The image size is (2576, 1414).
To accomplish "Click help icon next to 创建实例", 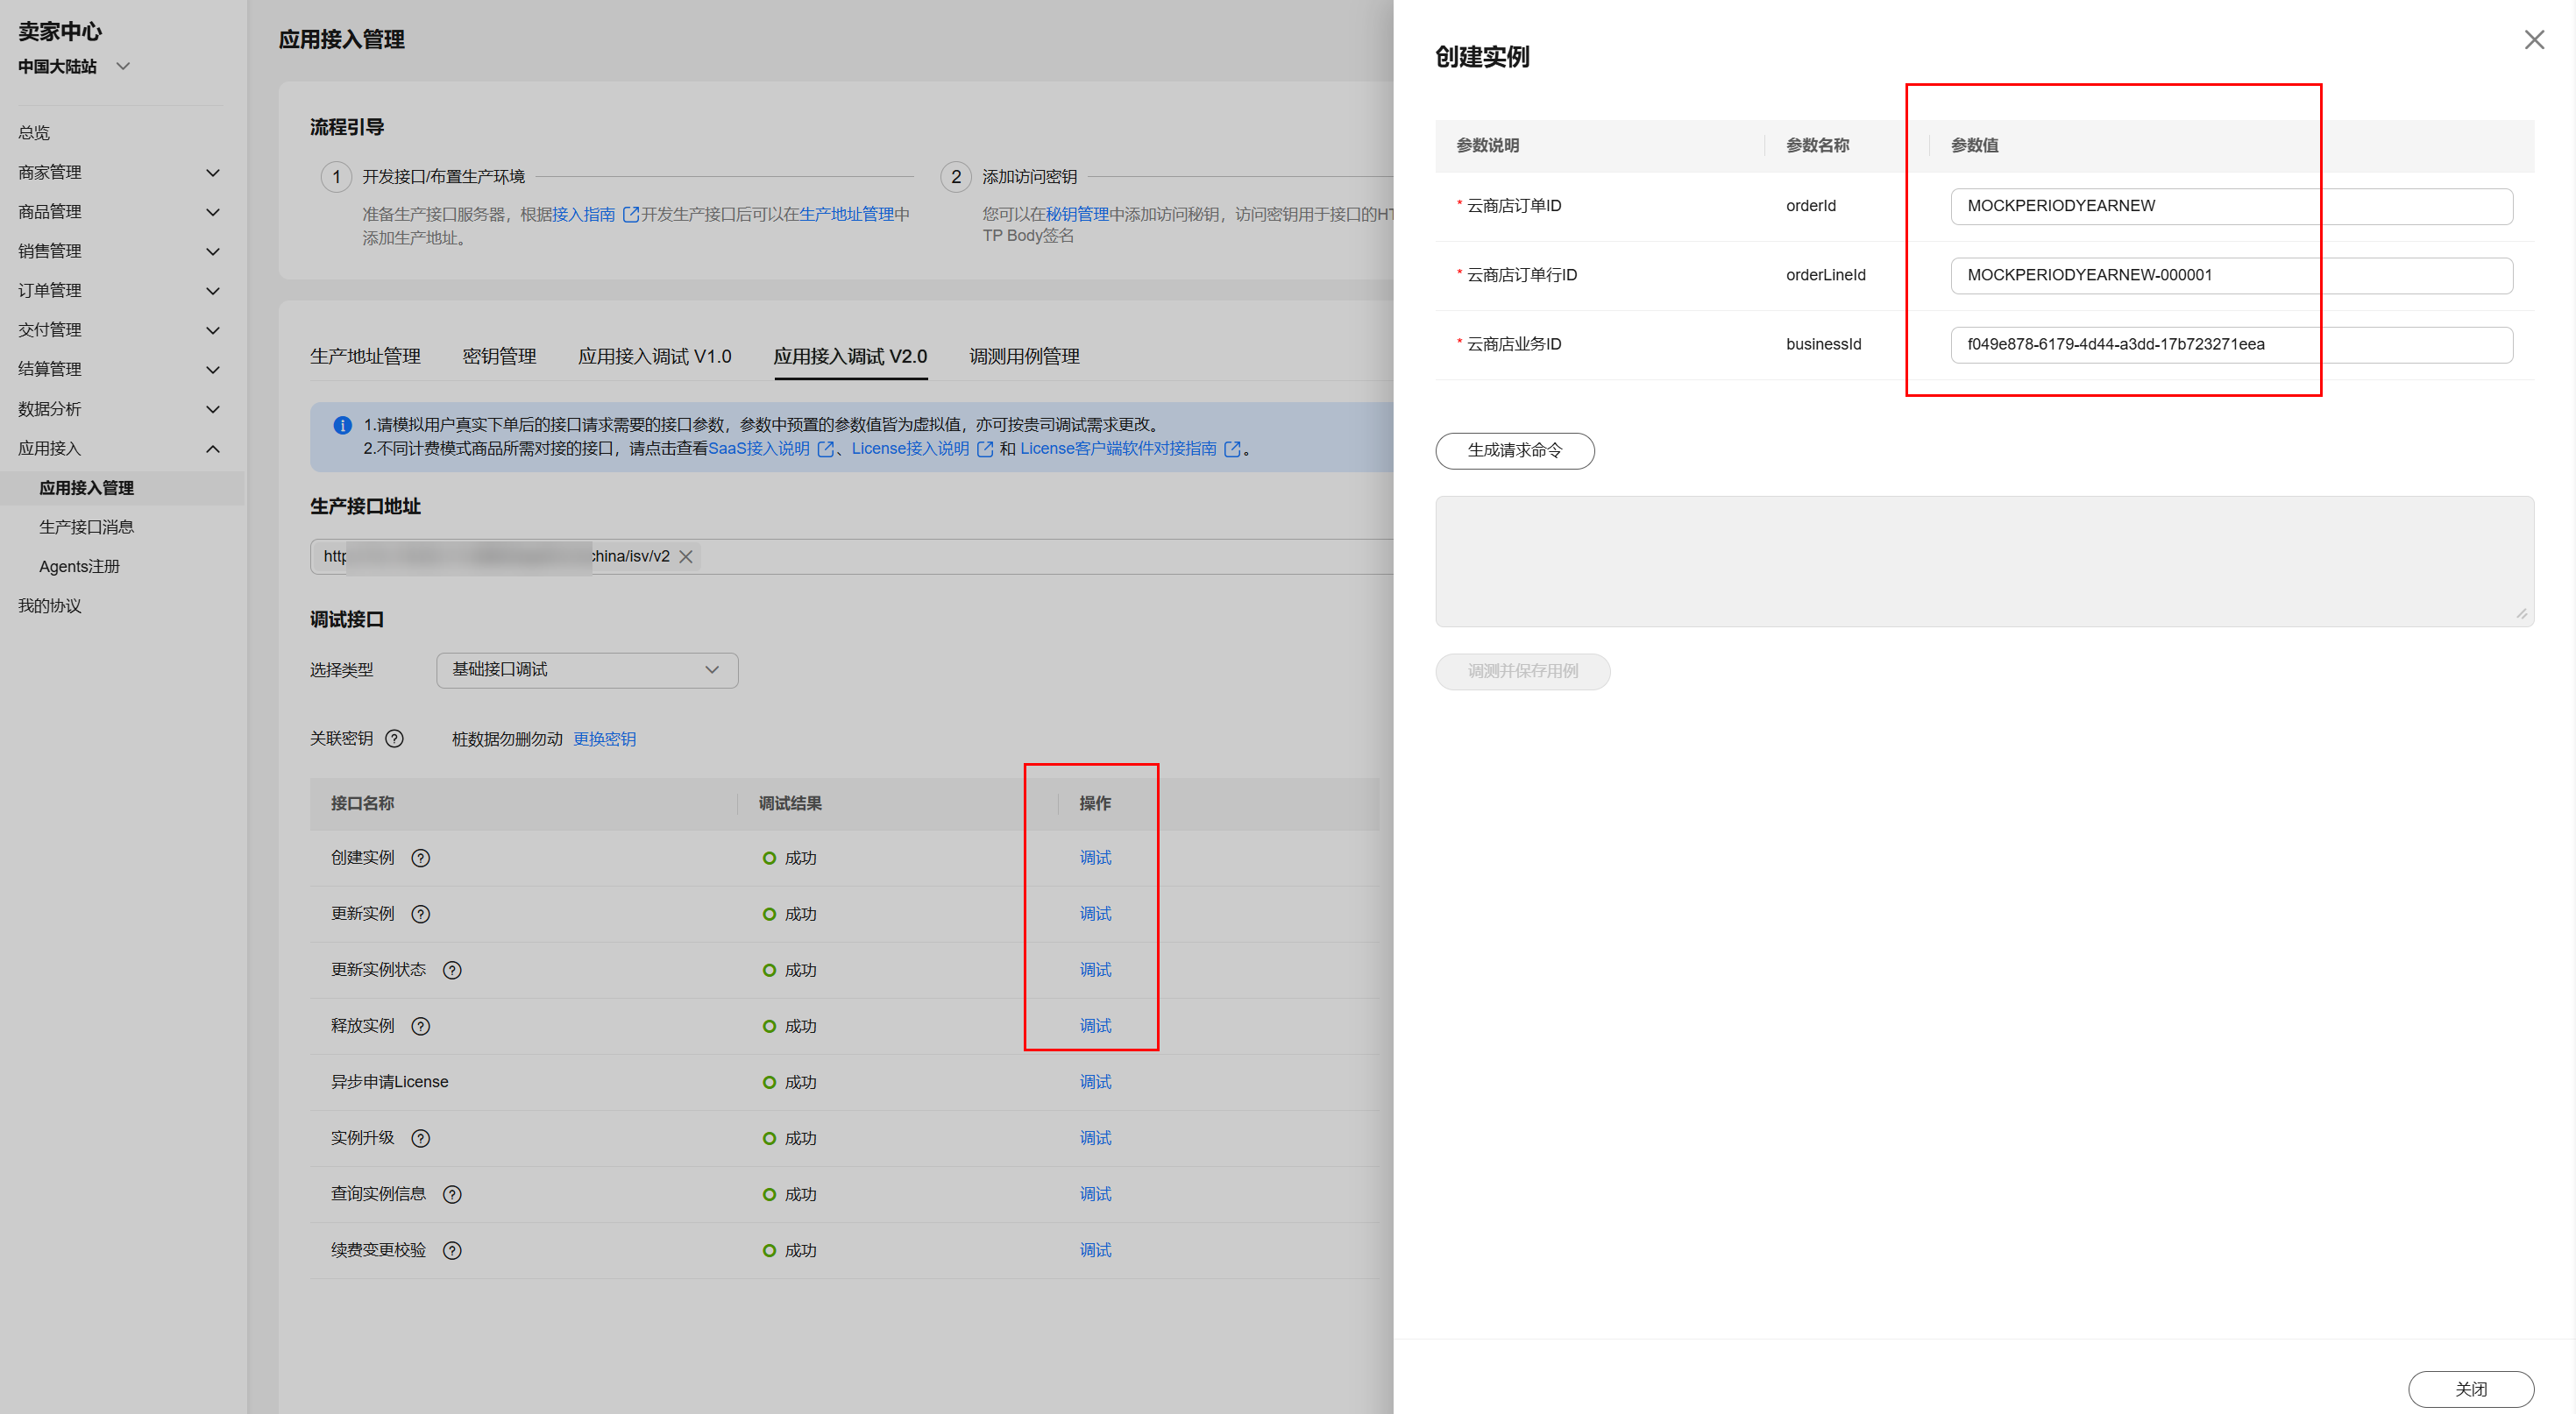I will point(421,858).
